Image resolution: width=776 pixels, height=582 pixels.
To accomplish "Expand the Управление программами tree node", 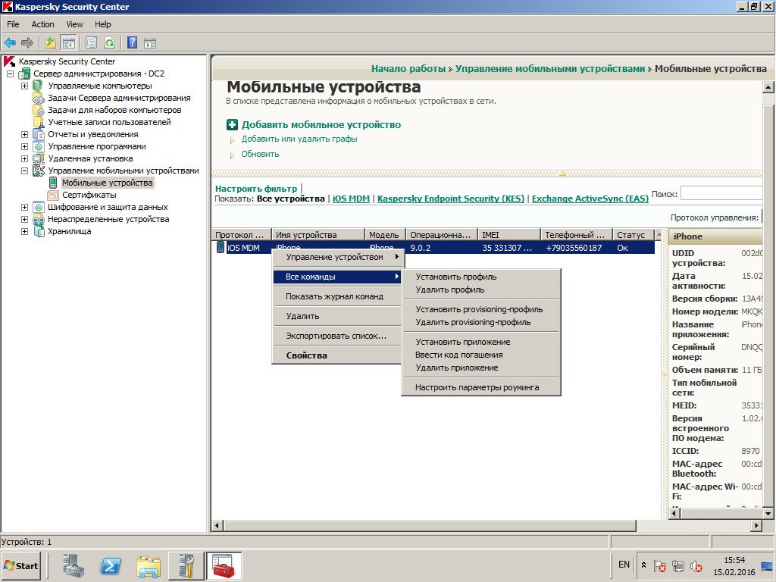I will [x=24, y=146].
